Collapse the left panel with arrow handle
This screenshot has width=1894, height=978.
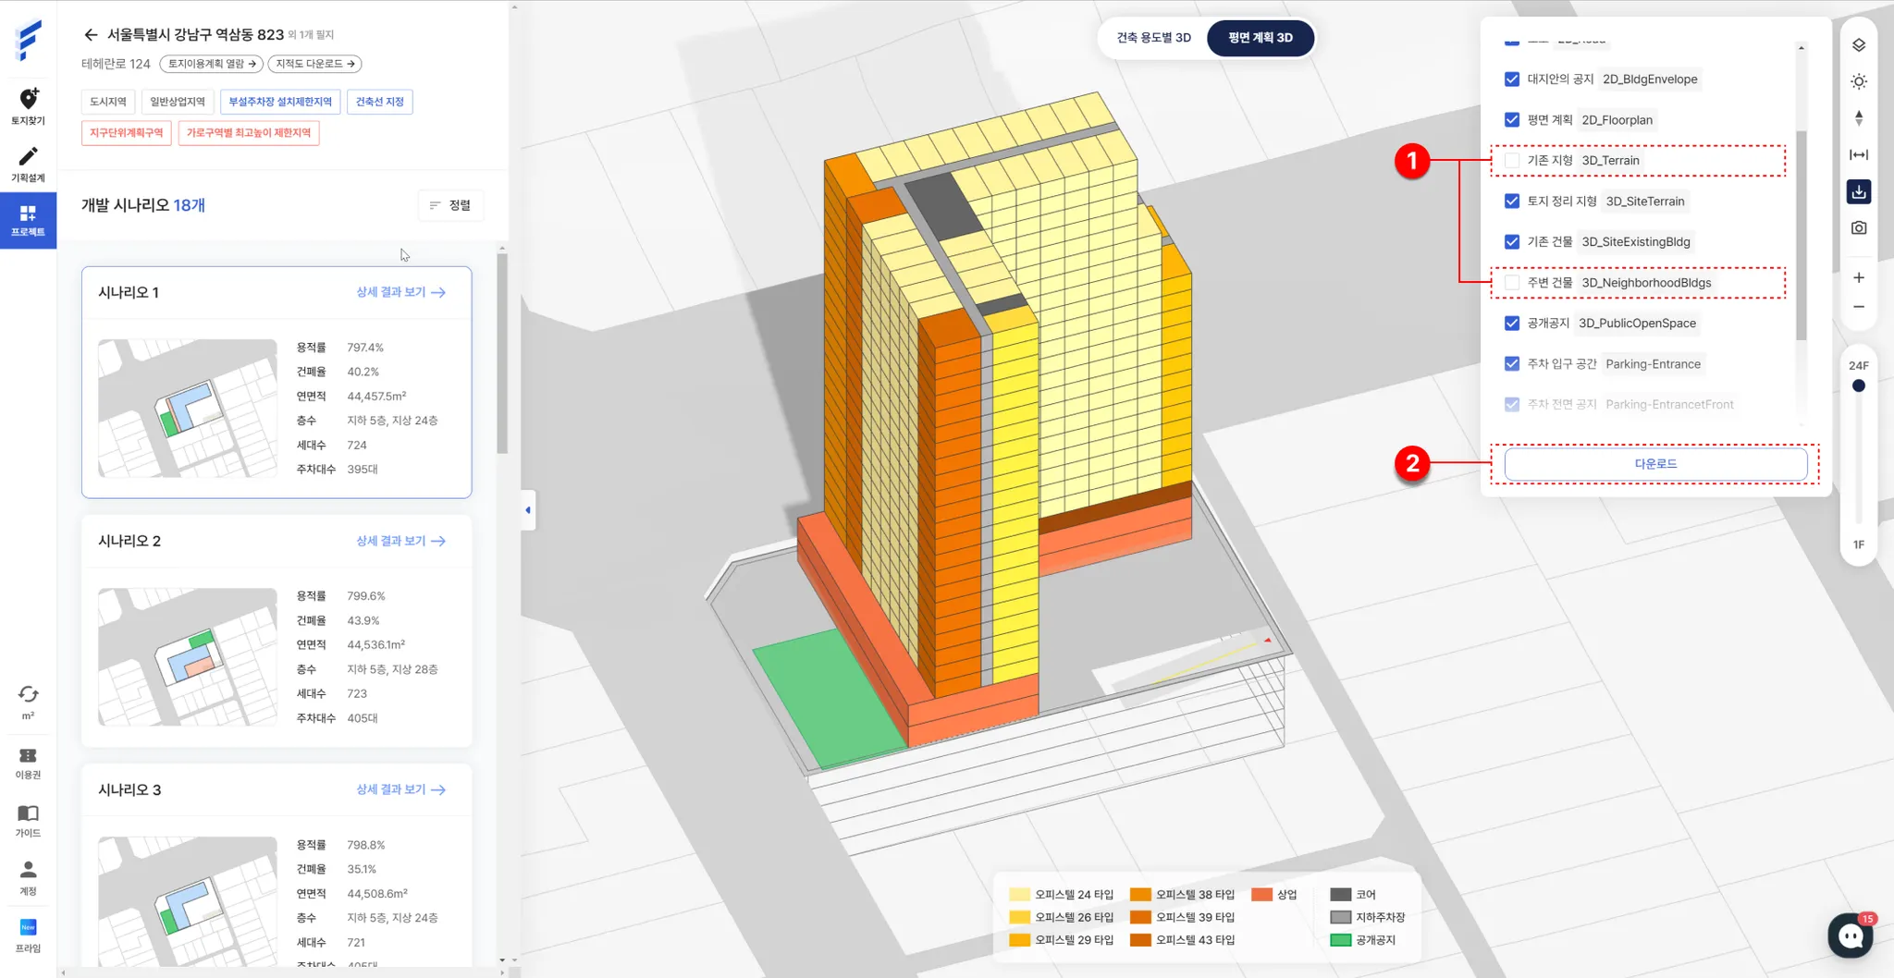click(528, 510)
